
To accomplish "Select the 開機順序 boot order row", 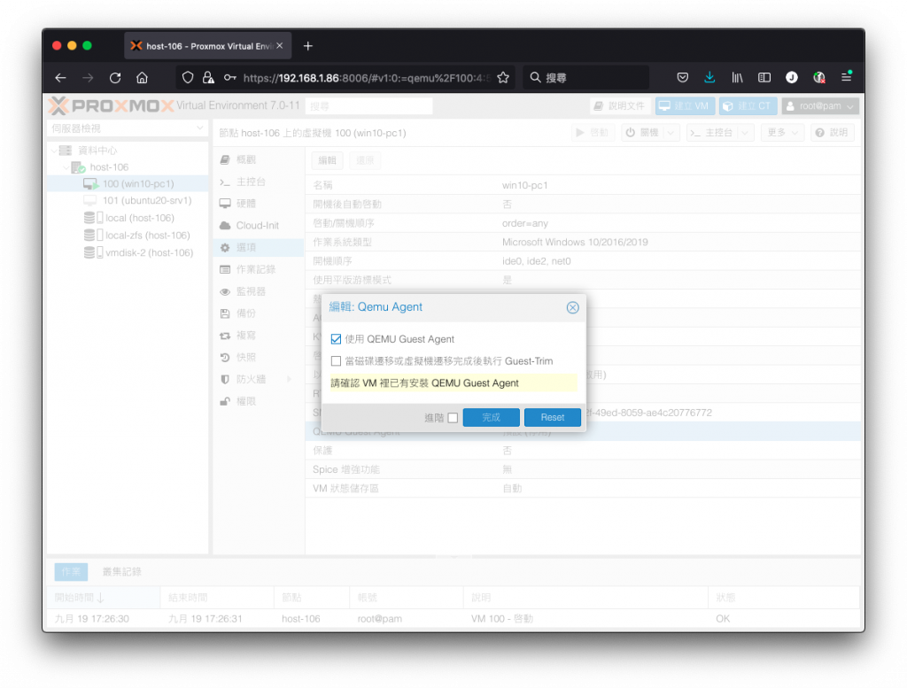I will point(583,260).
